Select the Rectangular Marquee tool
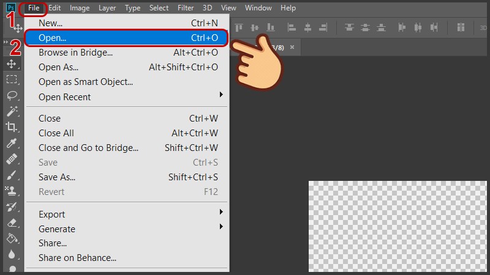This screenshot has width=490, height=275. 12,79
